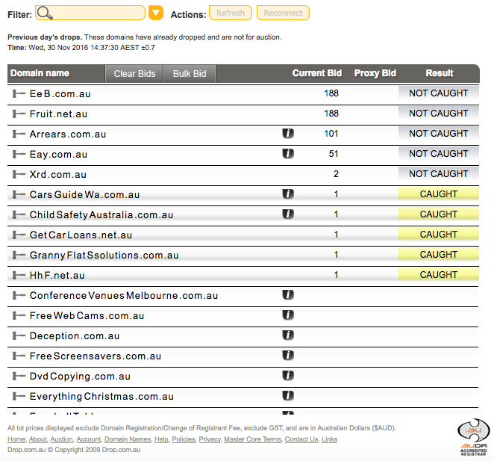This screenshot has height=461, width=494.
Task: Open the Domain Names footer link
Action: [x=128, y=439]
